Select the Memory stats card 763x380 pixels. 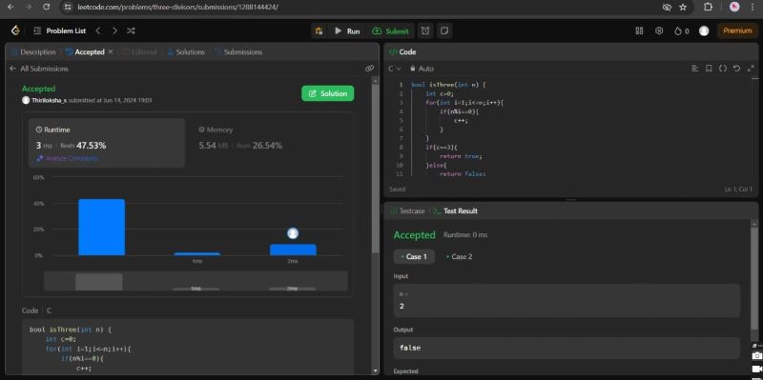click(x=269, y=143)
